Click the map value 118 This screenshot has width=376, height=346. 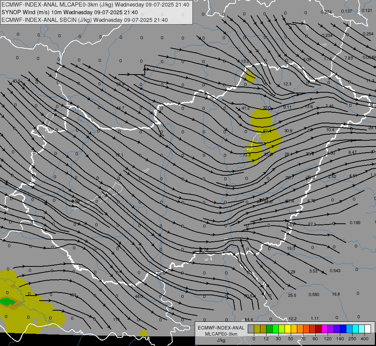coord(116,319)
